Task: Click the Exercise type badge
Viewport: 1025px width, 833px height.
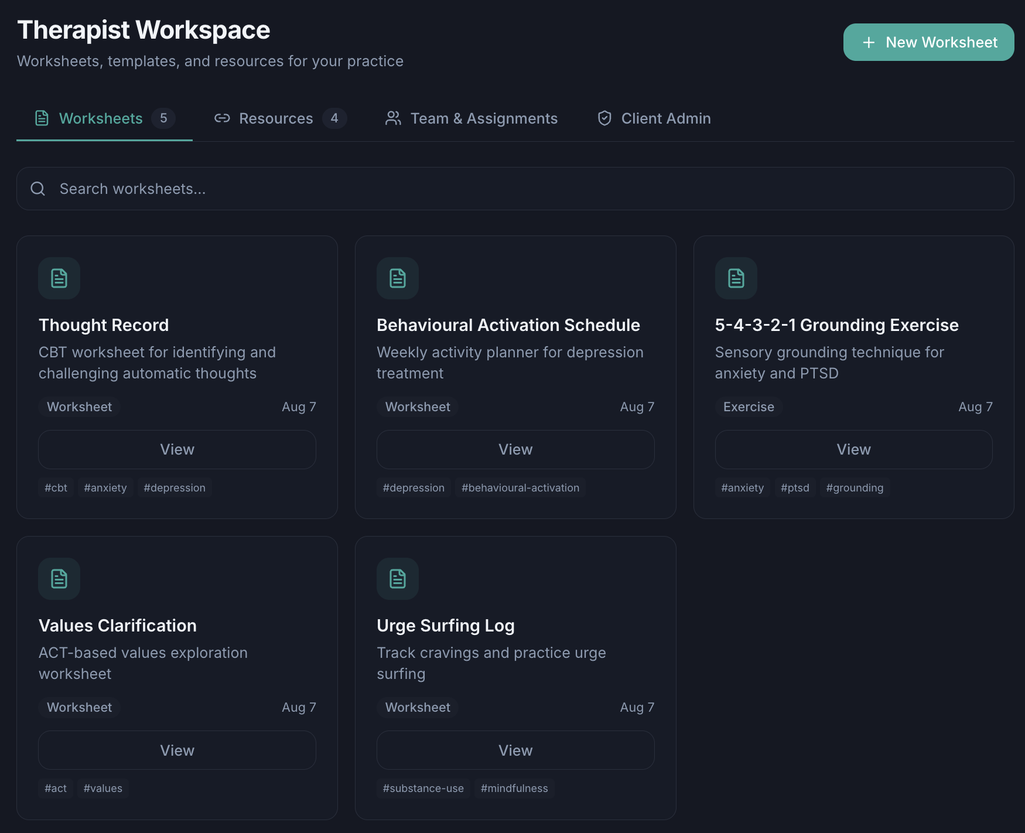Action: 749,407
